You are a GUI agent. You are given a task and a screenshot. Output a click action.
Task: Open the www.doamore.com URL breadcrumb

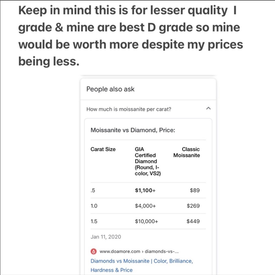click(139, 251)
